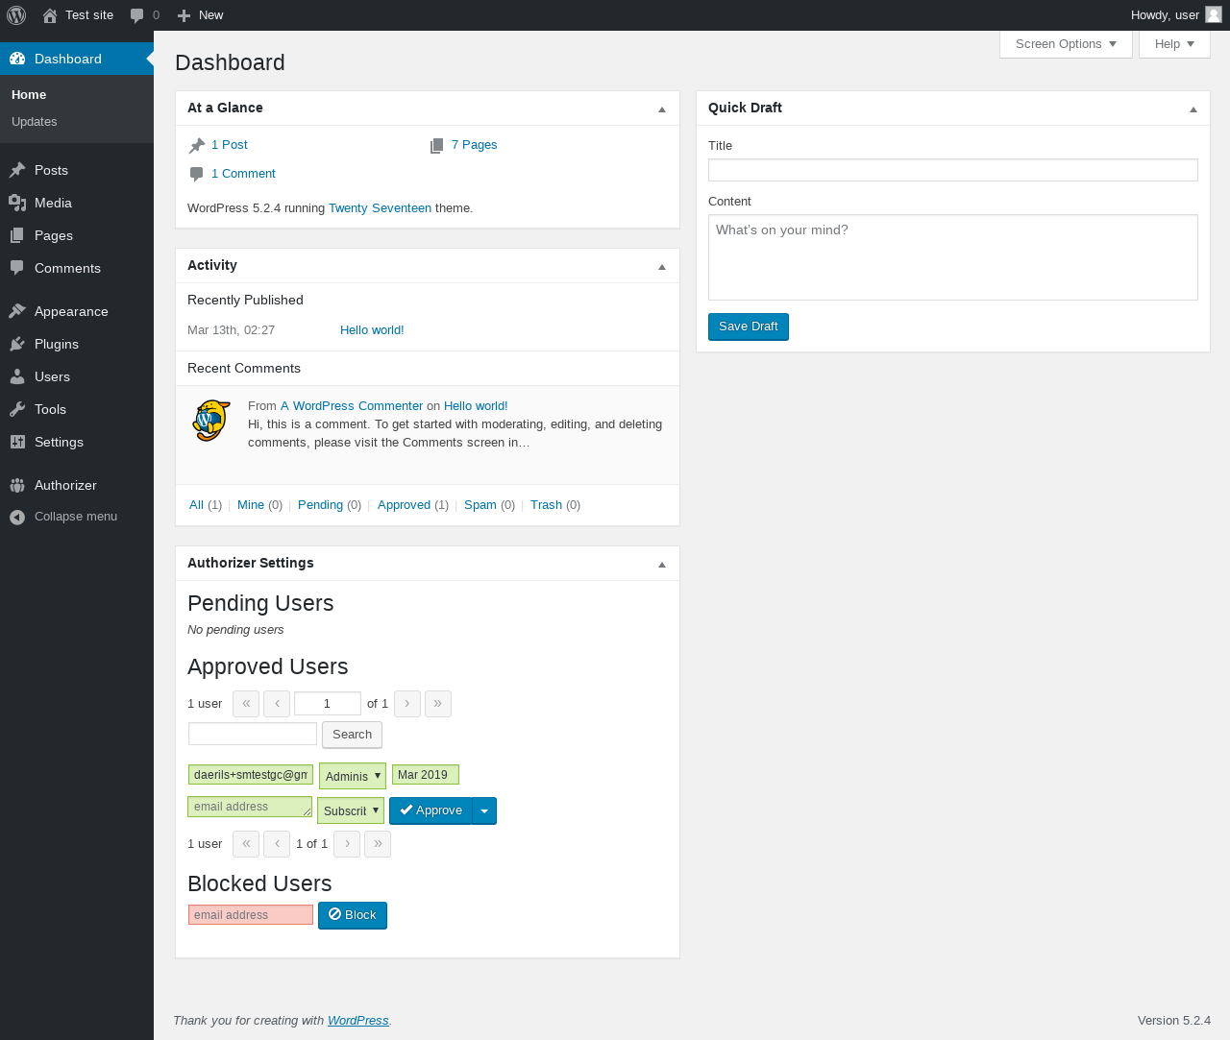
Task: Click the Settings sliders icon in sidebar
Action: pyautogui.click(x=17, y=442)
